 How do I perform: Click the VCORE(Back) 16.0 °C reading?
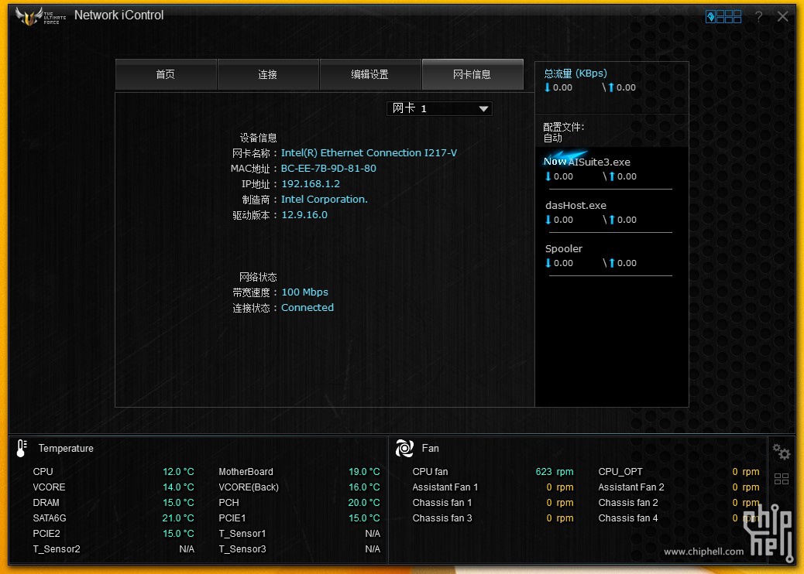click(x=365, y=487)
